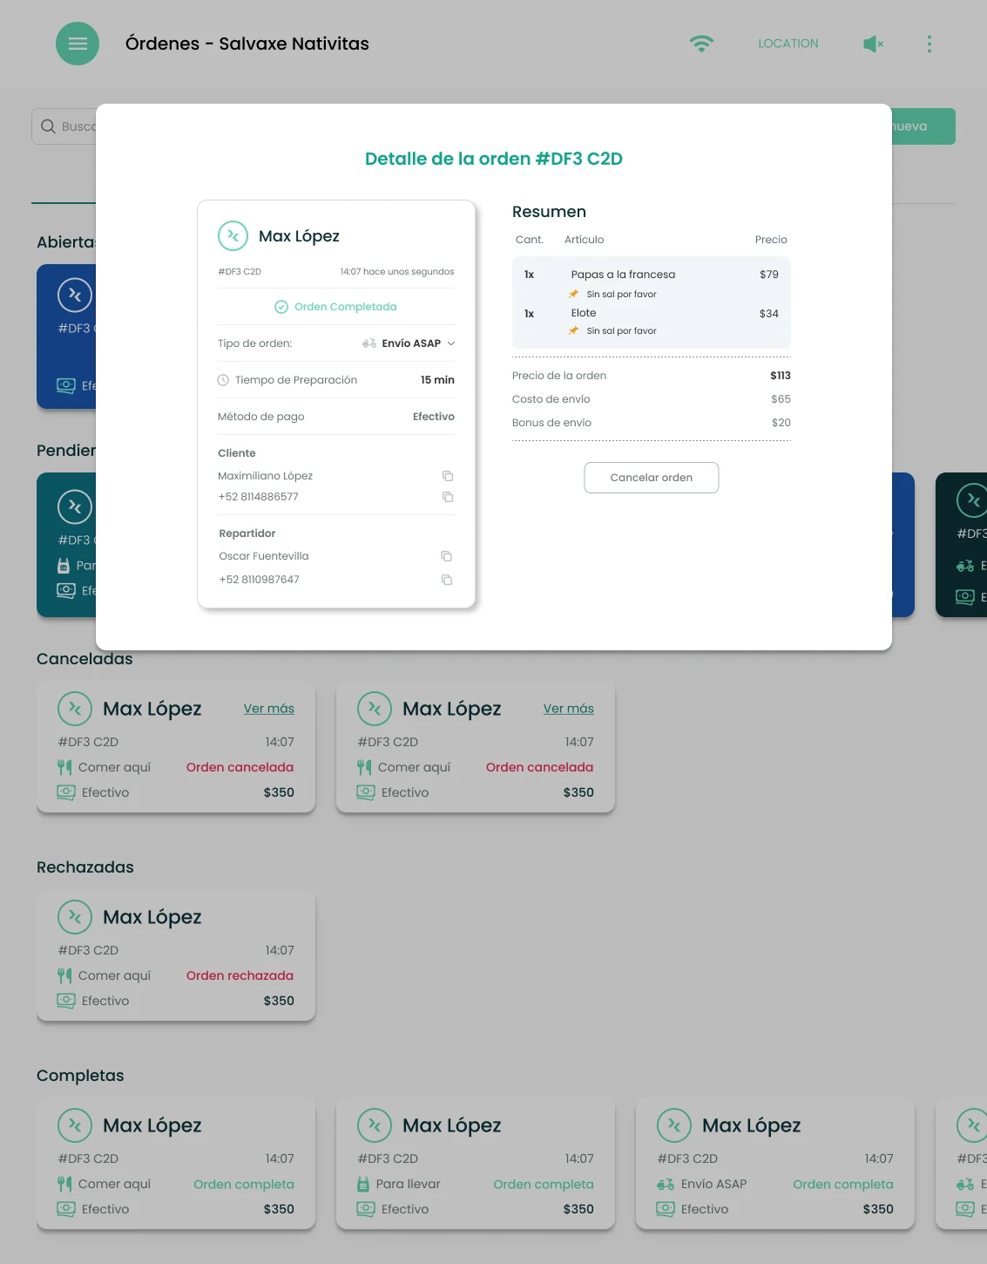This screenshot has width=987, height=1264.
Task: Click the preparation time clock icon
Action: [x=223, y=380]
